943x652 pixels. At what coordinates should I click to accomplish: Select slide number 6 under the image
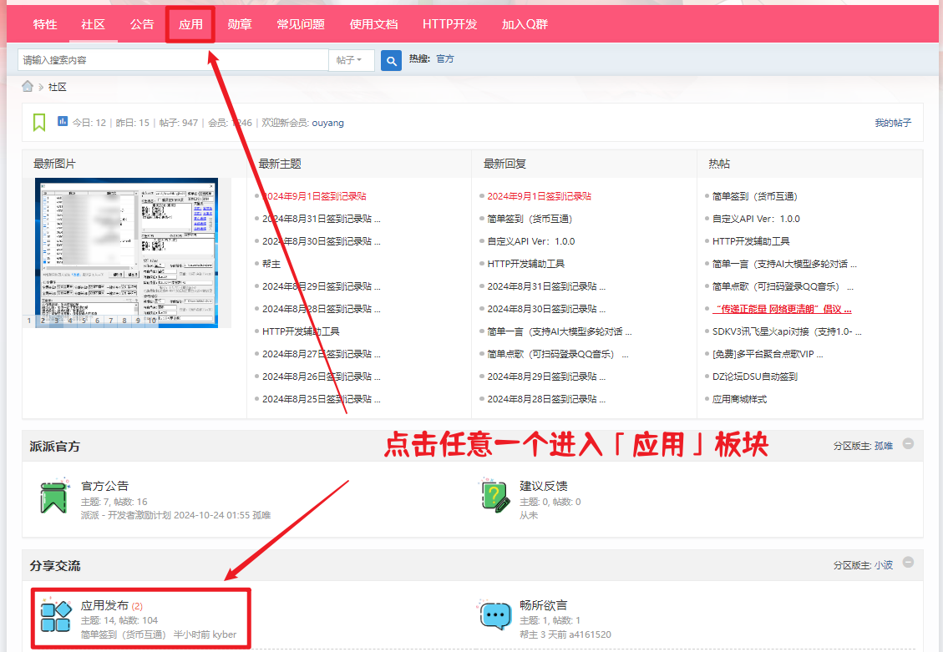pos(97,321)
